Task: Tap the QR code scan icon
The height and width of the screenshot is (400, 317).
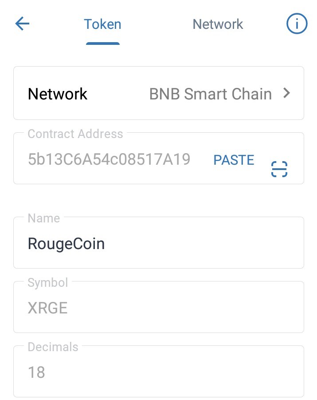Action: tap(279, 169)
